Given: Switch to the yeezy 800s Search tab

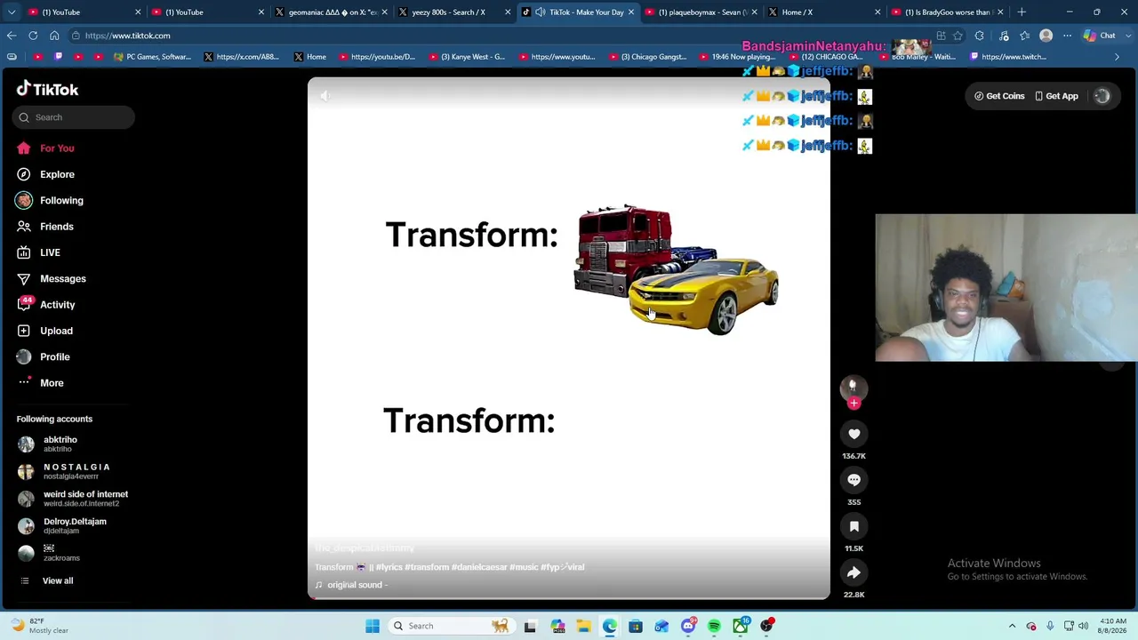Looking at the screenshot, I should (x=454, y=12).
